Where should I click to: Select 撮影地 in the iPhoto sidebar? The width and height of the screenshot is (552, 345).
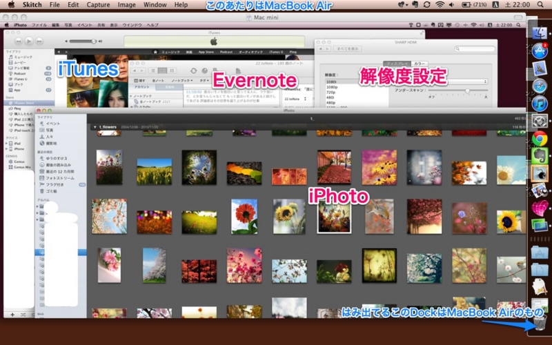point(48,144)
